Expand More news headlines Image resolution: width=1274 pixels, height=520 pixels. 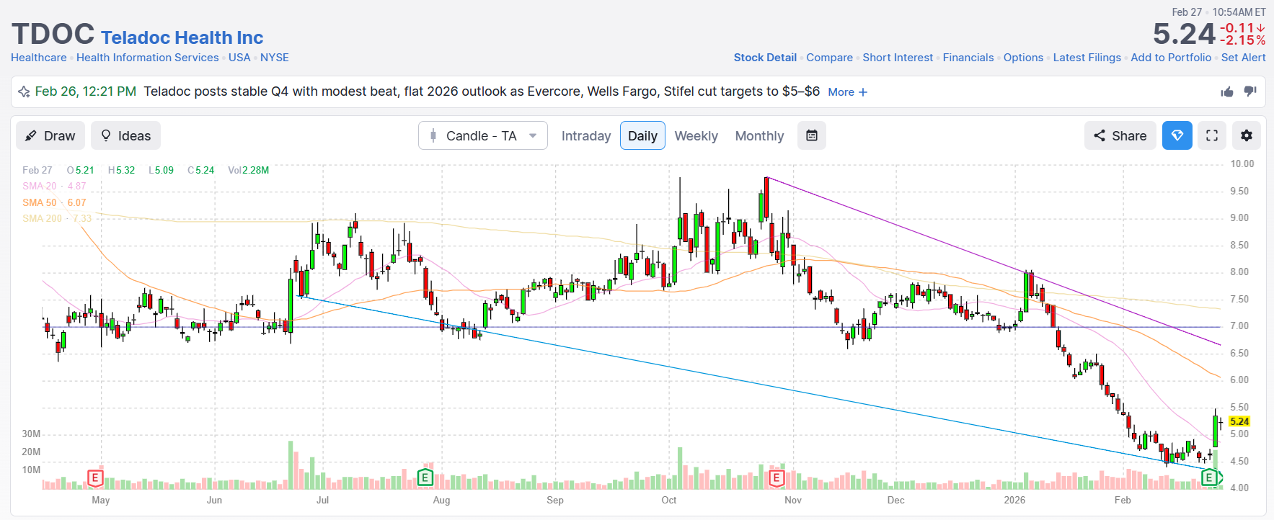point(848,92)
